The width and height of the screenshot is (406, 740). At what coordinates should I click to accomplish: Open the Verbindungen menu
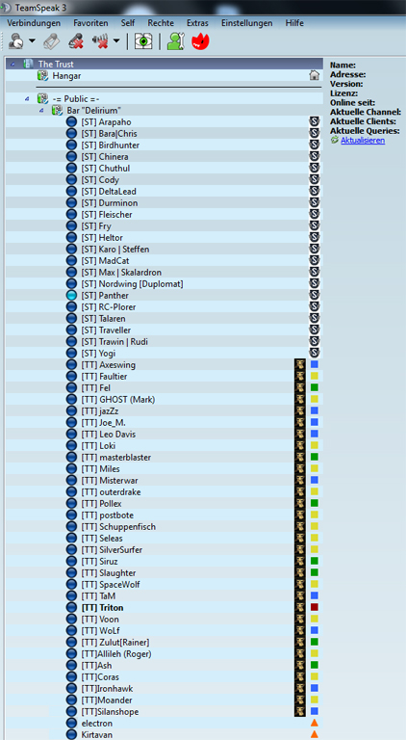(x=34, y=23)
